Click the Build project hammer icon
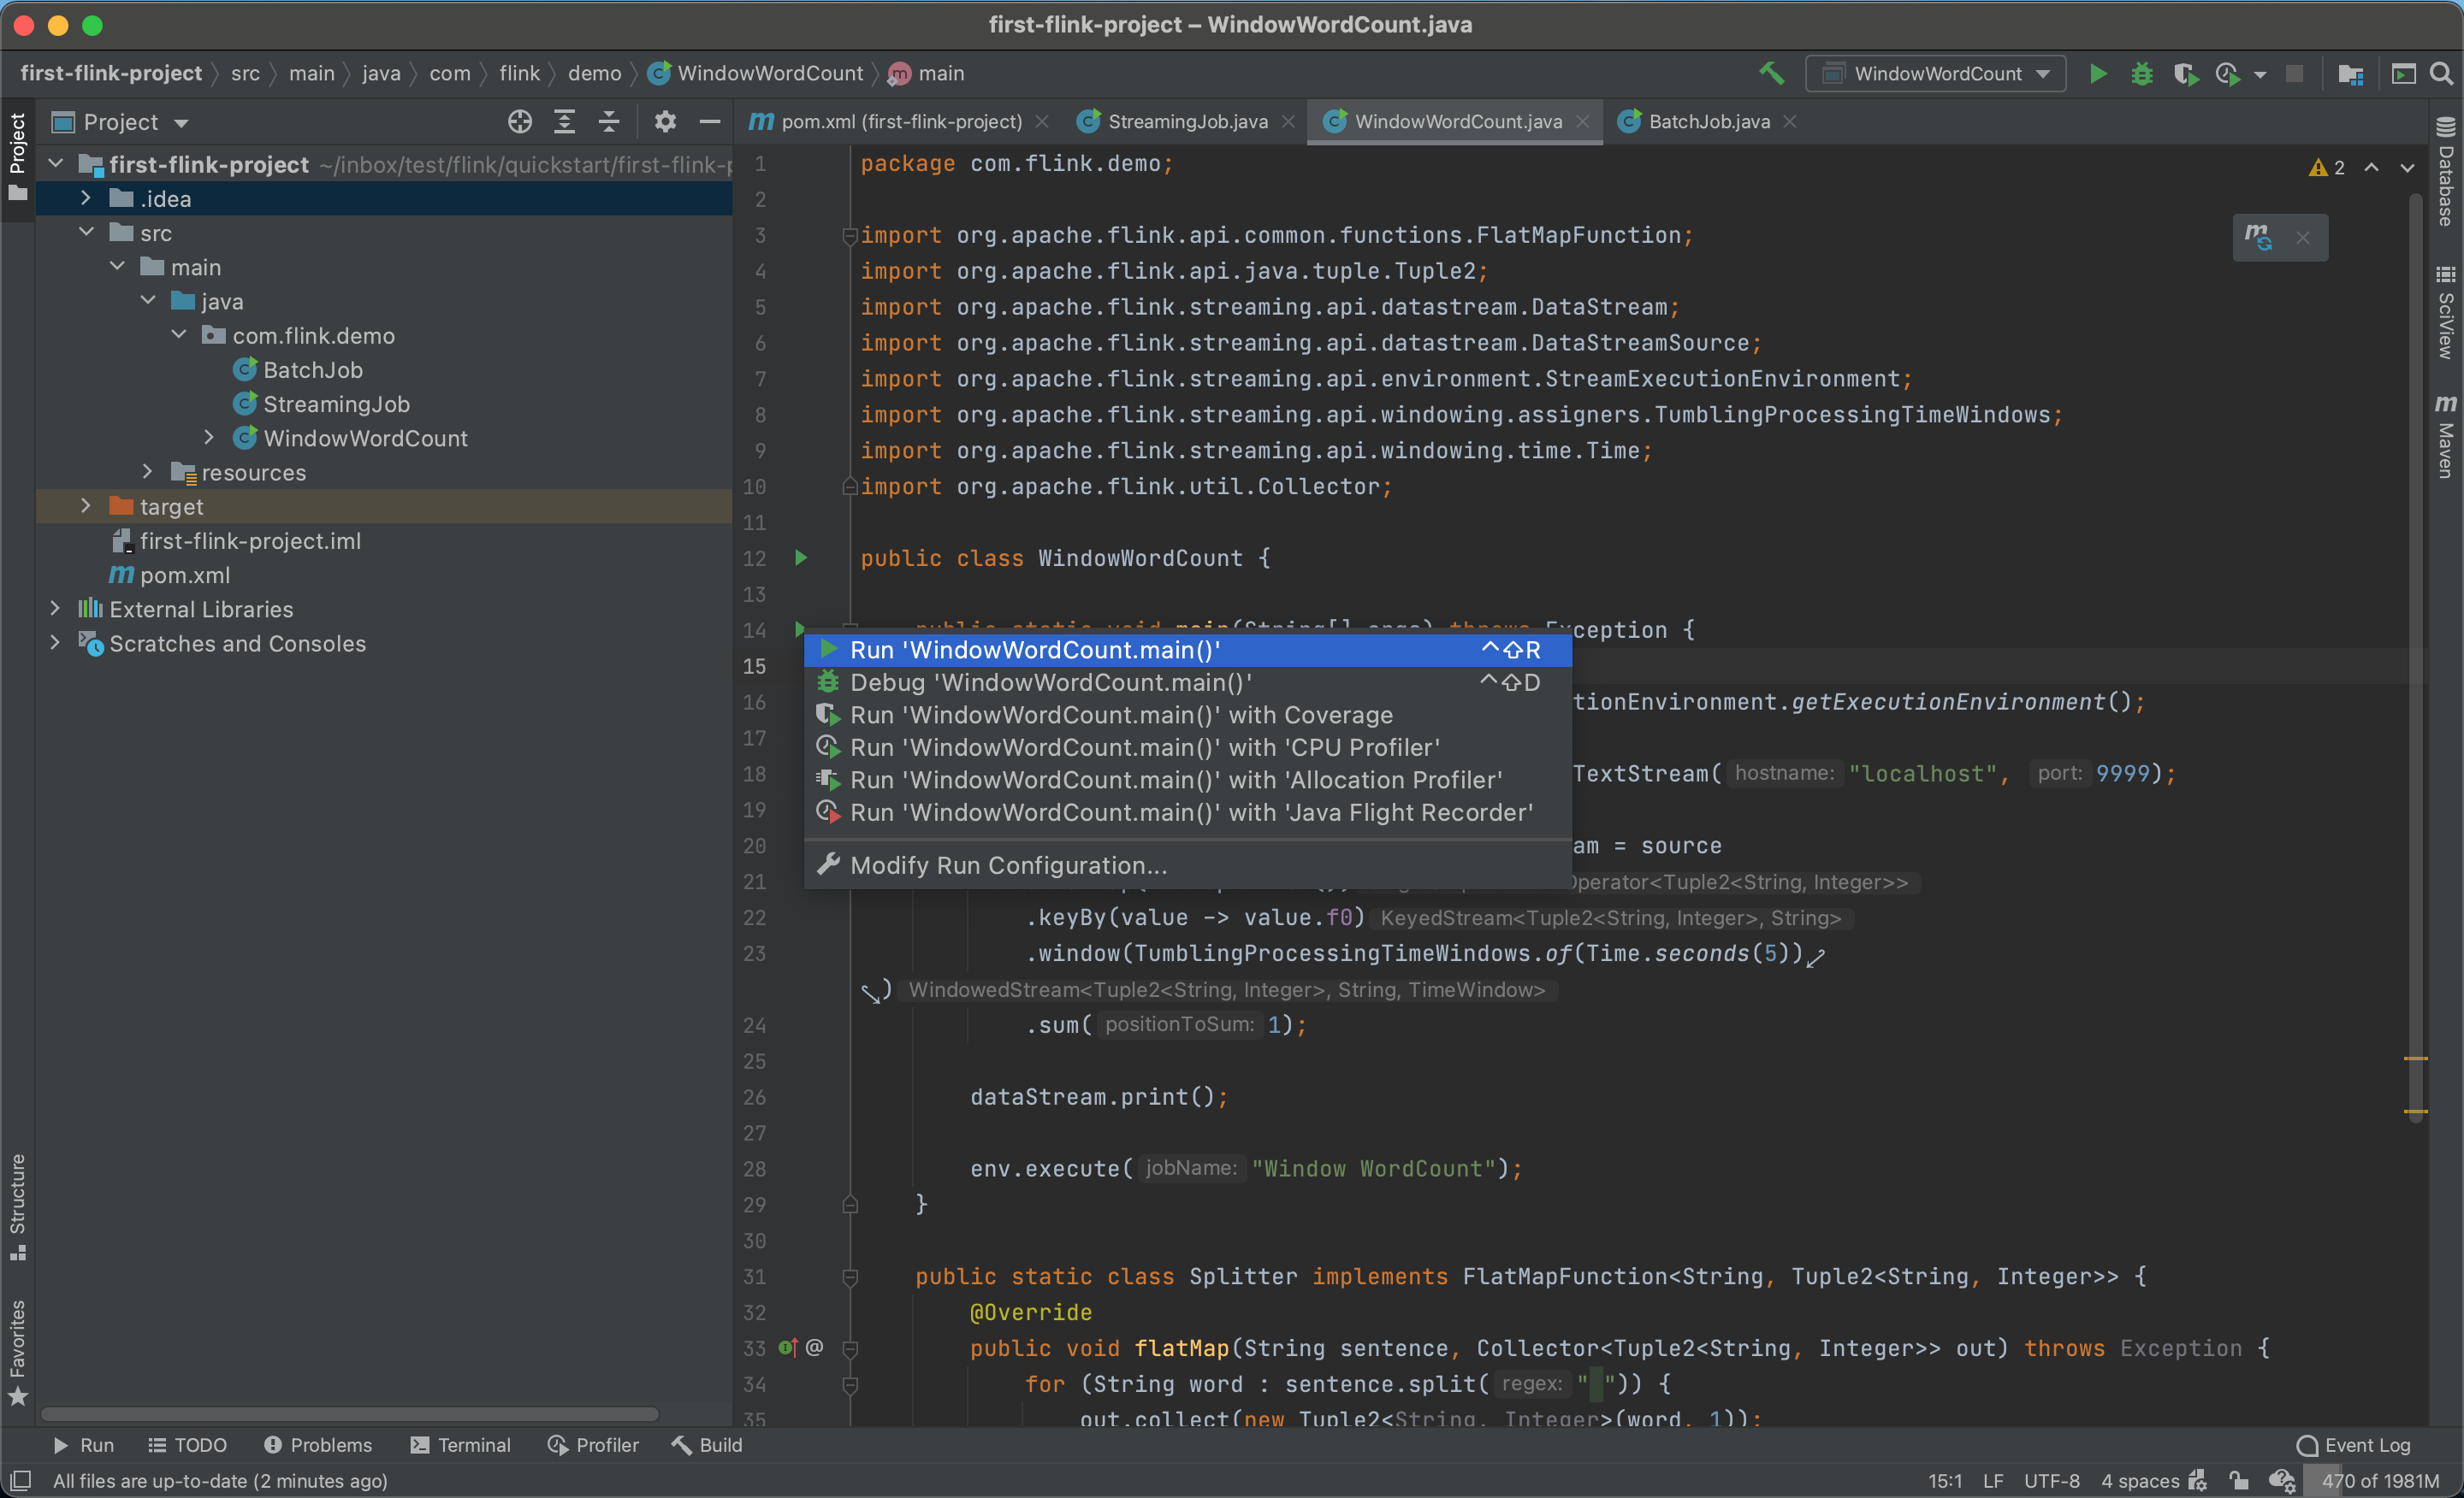The width and height of the screenshot is (2464, 1498). coord(1771,73)
